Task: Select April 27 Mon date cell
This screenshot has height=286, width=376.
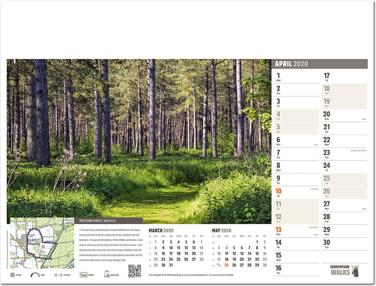Action: (344, 205)
